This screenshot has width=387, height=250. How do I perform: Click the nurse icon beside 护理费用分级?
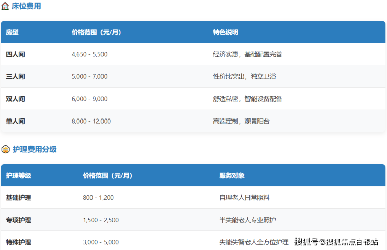coord(5,150)
